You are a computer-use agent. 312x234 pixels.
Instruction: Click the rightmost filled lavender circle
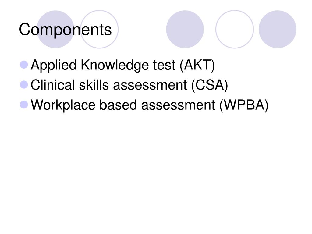point(277,29)
